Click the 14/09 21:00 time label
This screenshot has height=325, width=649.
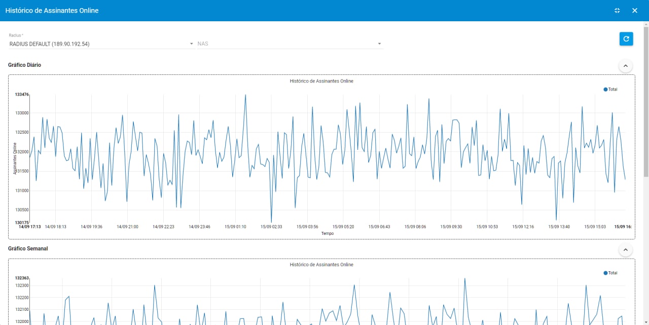pos(128,227)
